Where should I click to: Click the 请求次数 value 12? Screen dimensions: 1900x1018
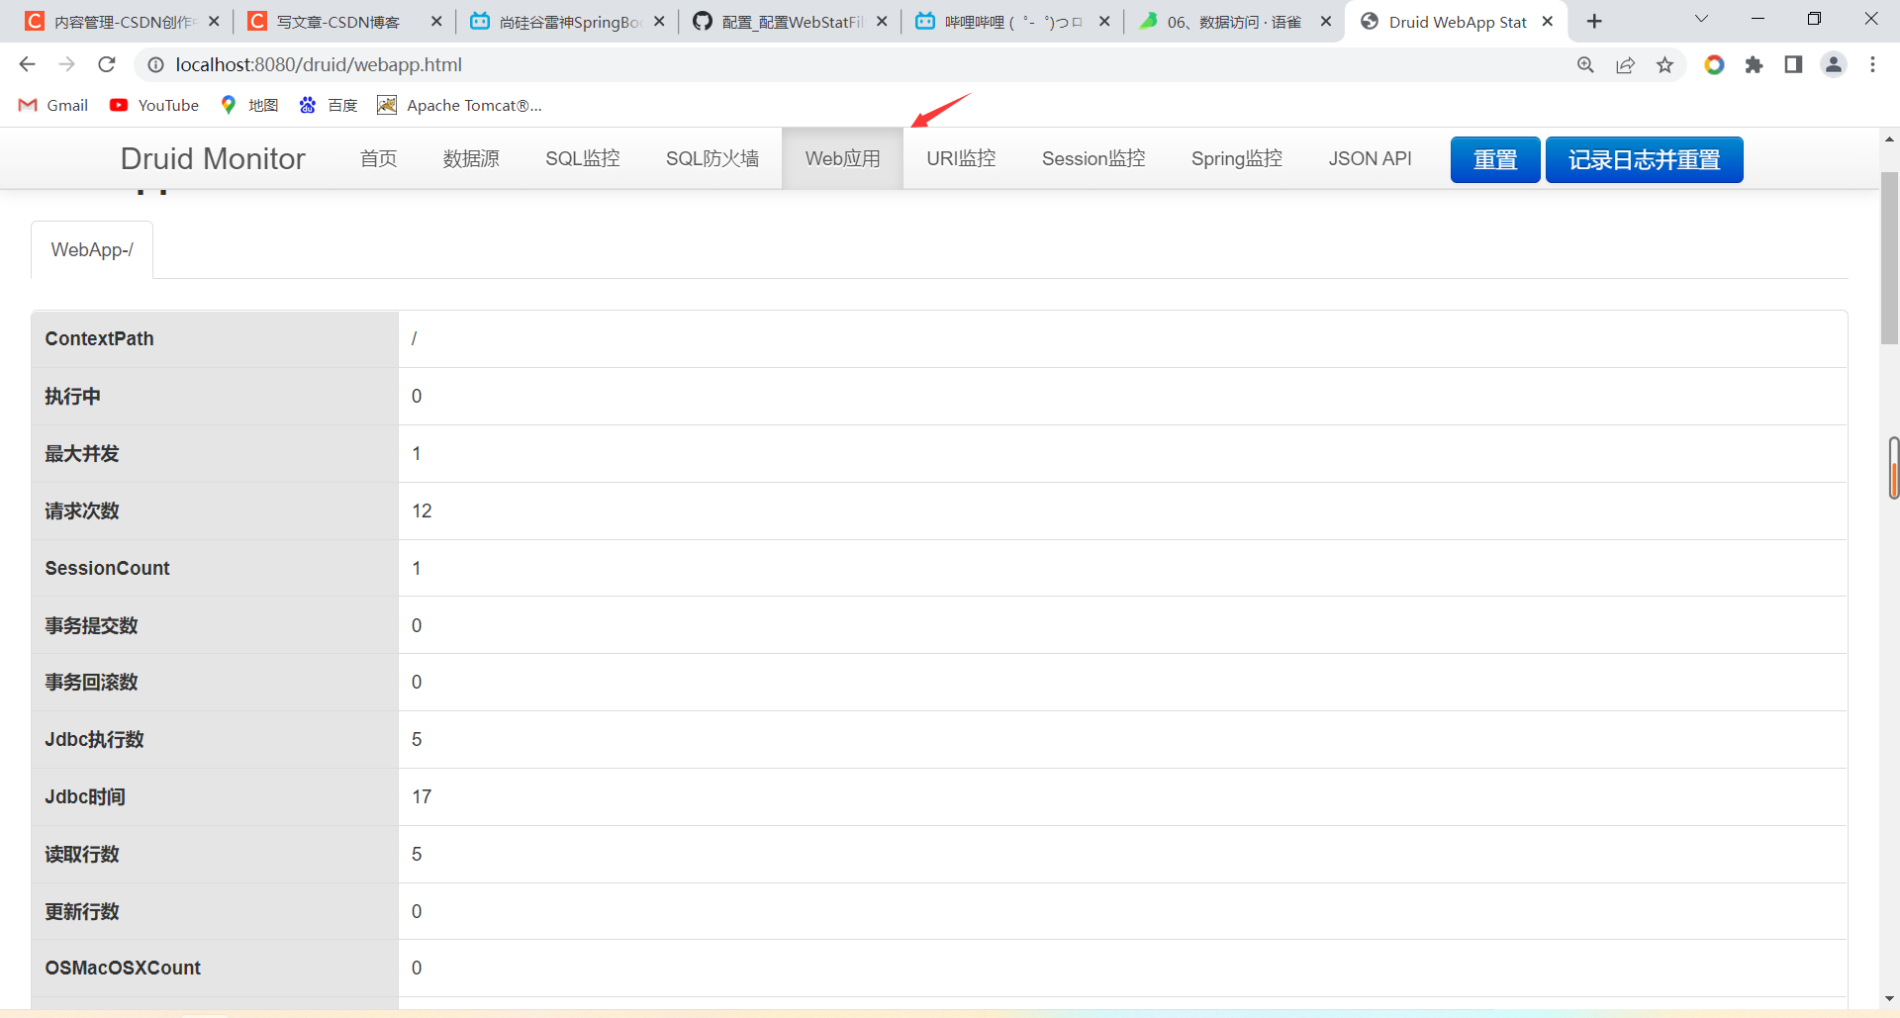click(422, 510)
